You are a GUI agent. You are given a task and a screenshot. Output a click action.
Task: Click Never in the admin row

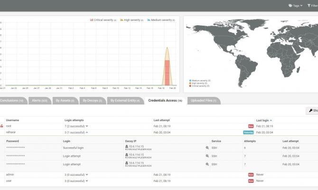pyautogui.click(x=260, y=175)
